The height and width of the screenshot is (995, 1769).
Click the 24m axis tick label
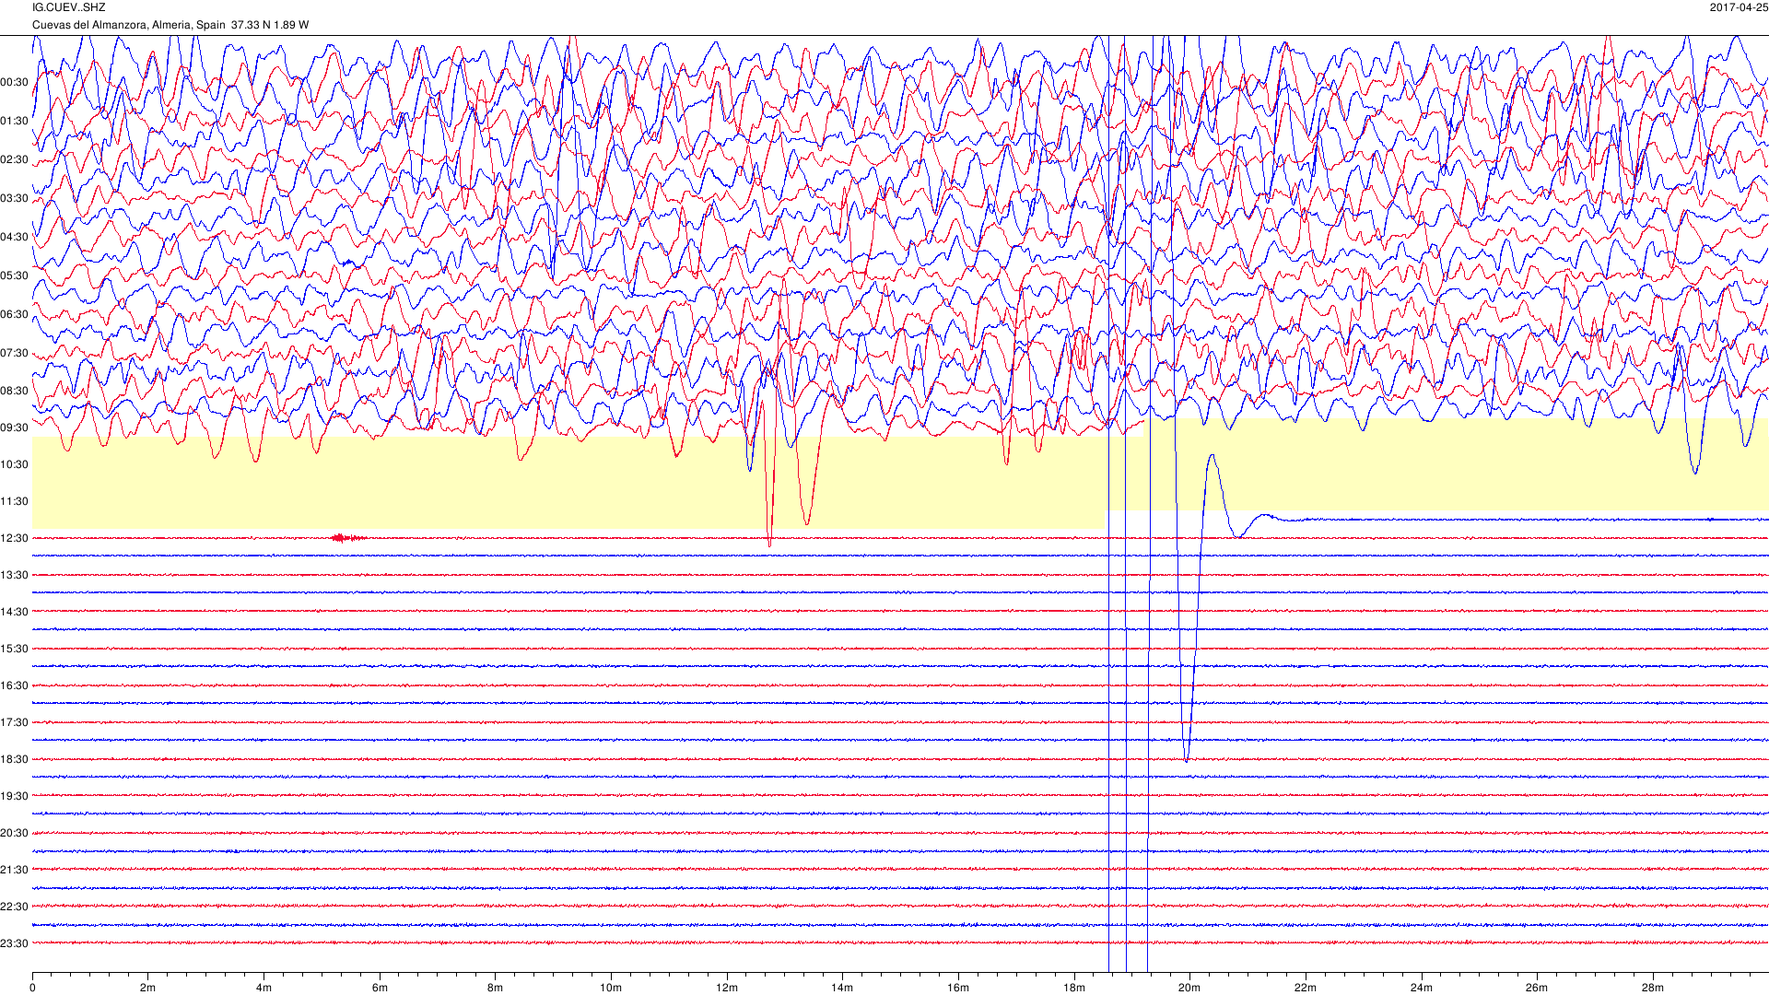click(x=1422, y=989)
